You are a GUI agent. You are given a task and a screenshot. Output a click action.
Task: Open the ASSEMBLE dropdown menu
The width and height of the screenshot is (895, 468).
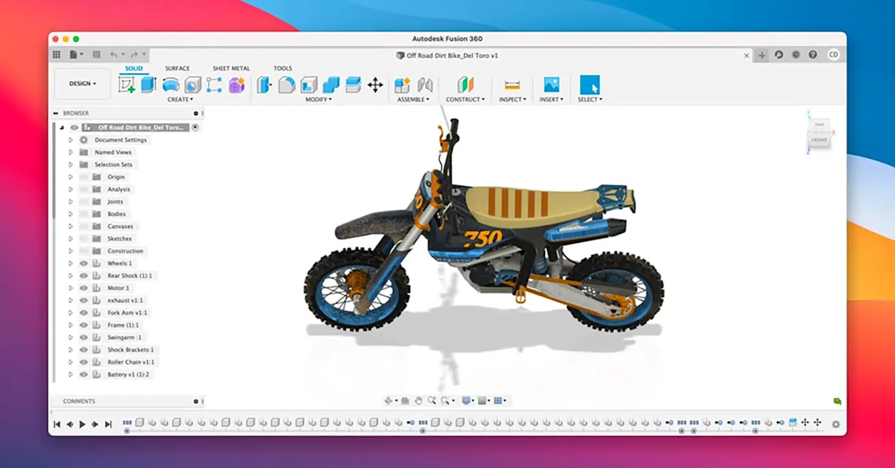[x=413, y=100]
